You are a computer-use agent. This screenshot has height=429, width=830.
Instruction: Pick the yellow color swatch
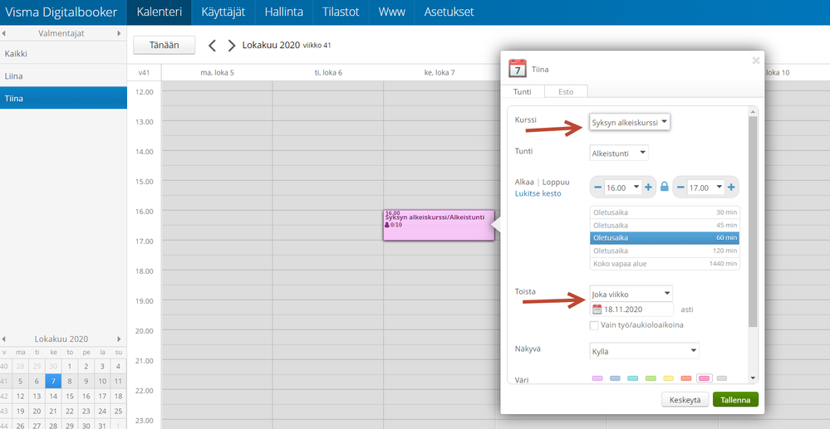coord(669,378)
